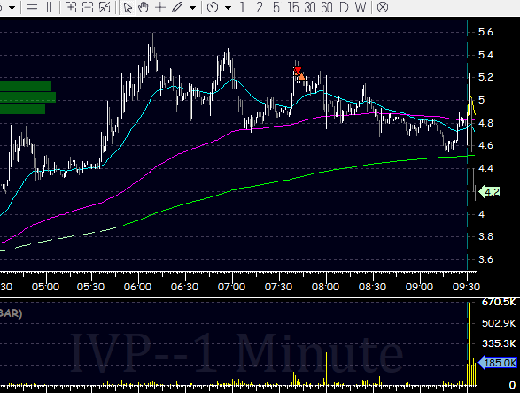The width and height of the screenshot is (520, 393).
Task: Click the zoom in box icon
Action: click(70, 7)
